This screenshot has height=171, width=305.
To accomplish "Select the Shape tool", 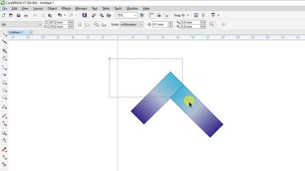I will tap(4, 41).
